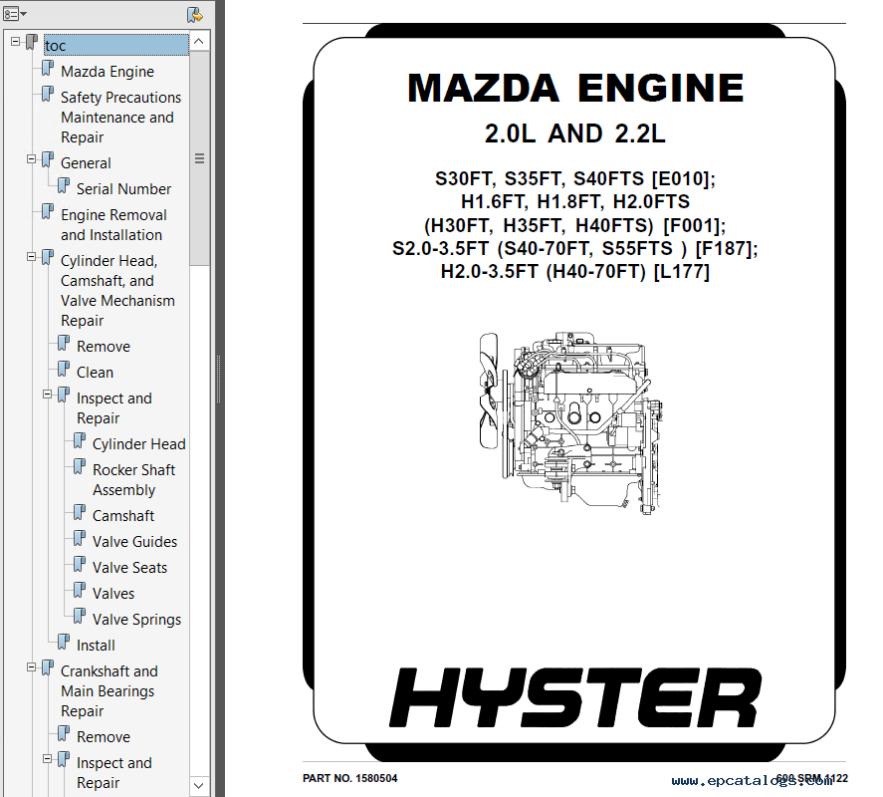Click the bookmark icon for Crankshaft and Main Bearings Repair
Viewport: 883px width, 797px height.
click(x=48, y=669)
